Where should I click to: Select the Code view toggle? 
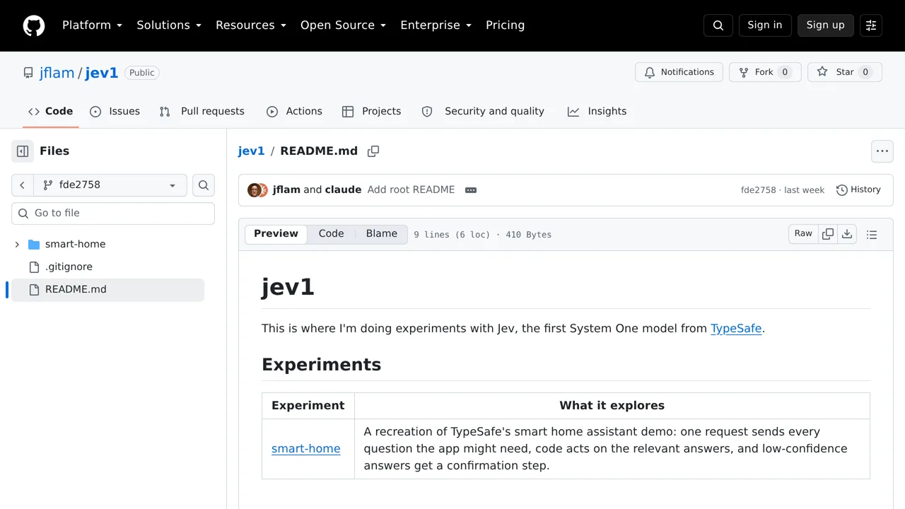(x=331, y=234)
